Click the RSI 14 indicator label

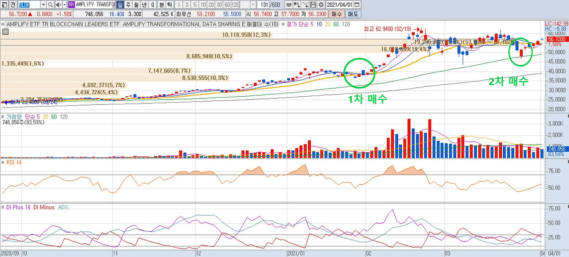coord(13,162)
